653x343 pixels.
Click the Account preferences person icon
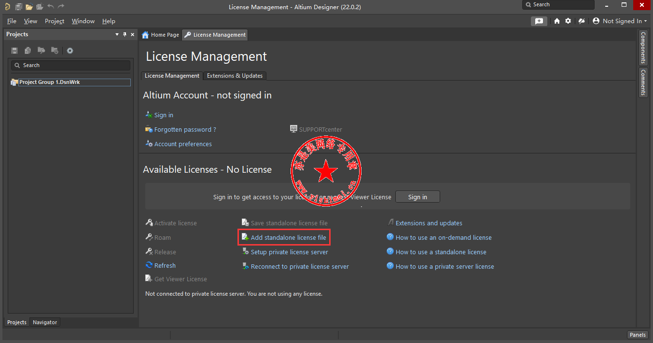point(149,144)
